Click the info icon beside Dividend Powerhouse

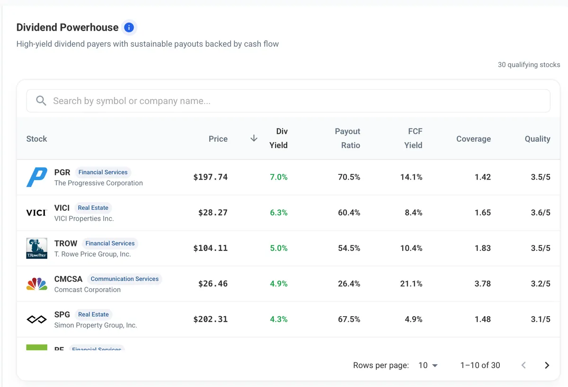pyautogui.click(x=129, y=27)
